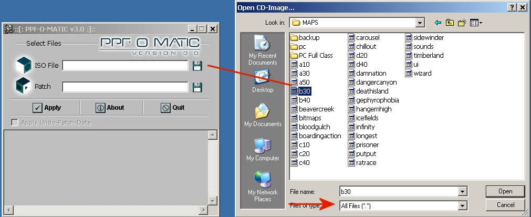Select the a10 file
The width and height of the screenshot is (531, 217).
point(300,64)
